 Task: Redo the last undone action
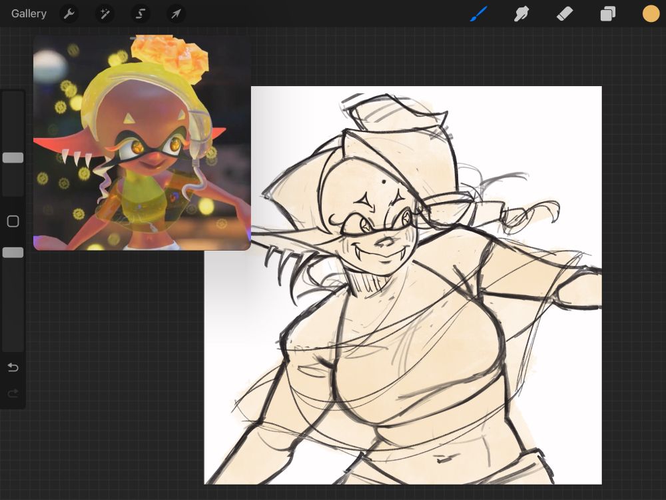tap(13, 393)
